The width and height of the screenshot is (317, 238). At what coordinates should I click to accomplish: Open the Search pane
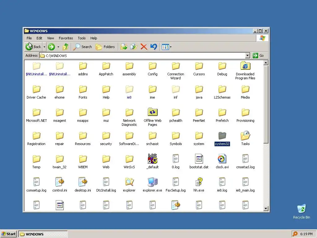(x=82, y=47)
